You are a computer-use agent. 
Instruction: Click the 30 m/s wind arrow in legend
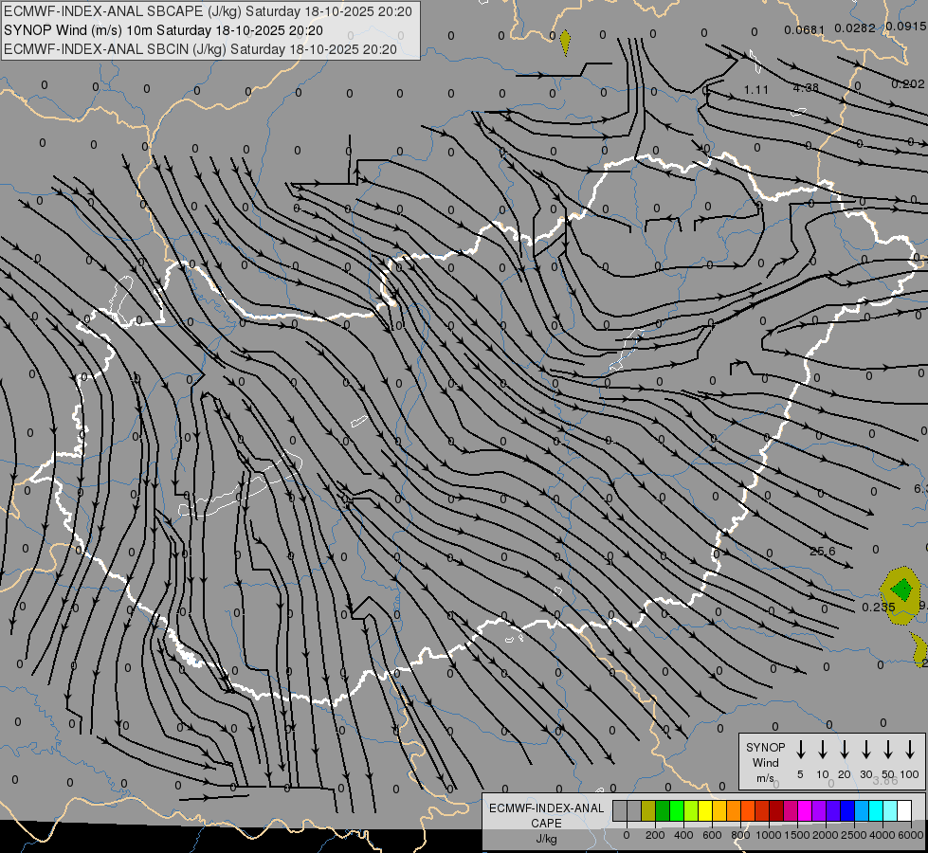click(865, 750)
